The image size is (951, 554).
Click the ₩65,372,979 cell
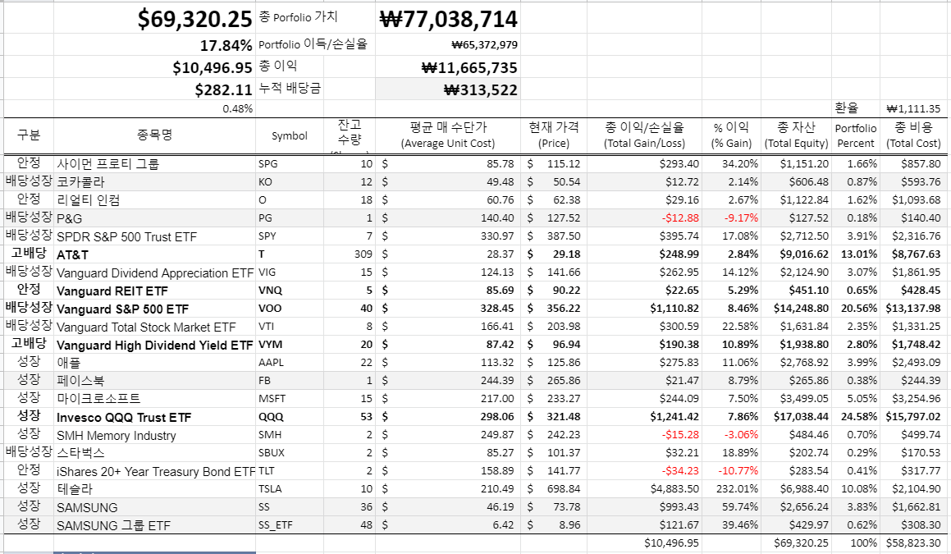click(447, 45)
